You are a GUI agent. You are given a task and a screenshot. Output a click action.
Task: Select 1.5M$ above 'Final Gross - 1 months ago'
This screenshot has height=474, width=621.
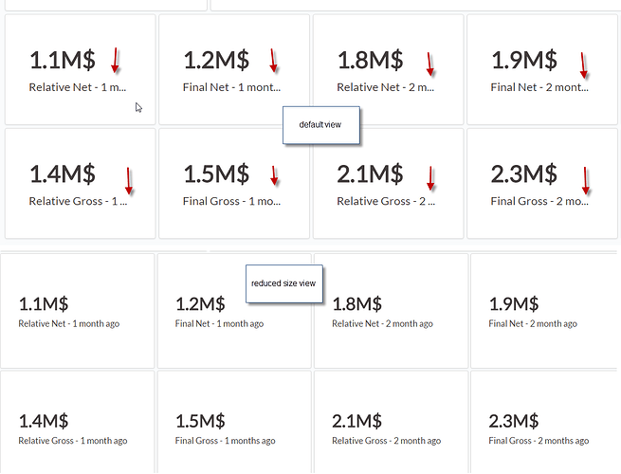coord(200,421)
